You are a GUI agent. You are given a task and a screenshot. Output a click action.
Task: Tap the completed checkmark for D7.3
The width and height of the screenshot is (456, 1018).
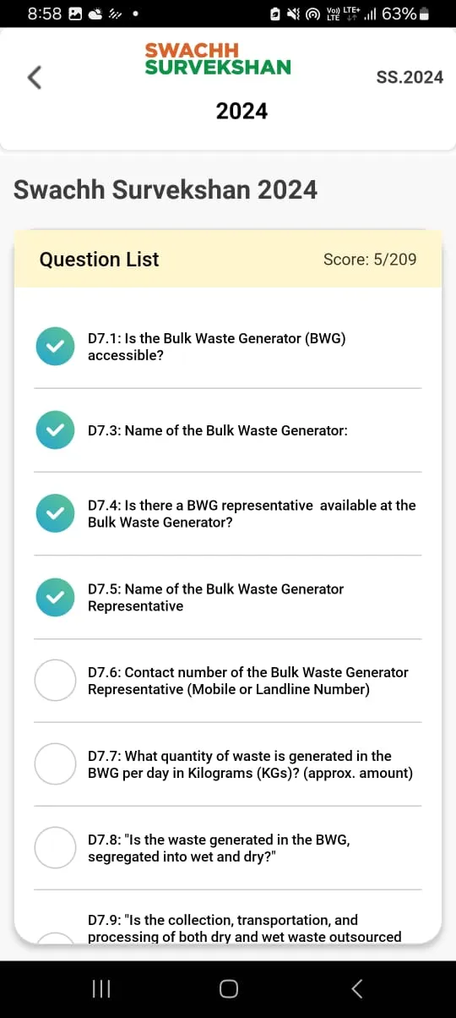coord(56,430)
